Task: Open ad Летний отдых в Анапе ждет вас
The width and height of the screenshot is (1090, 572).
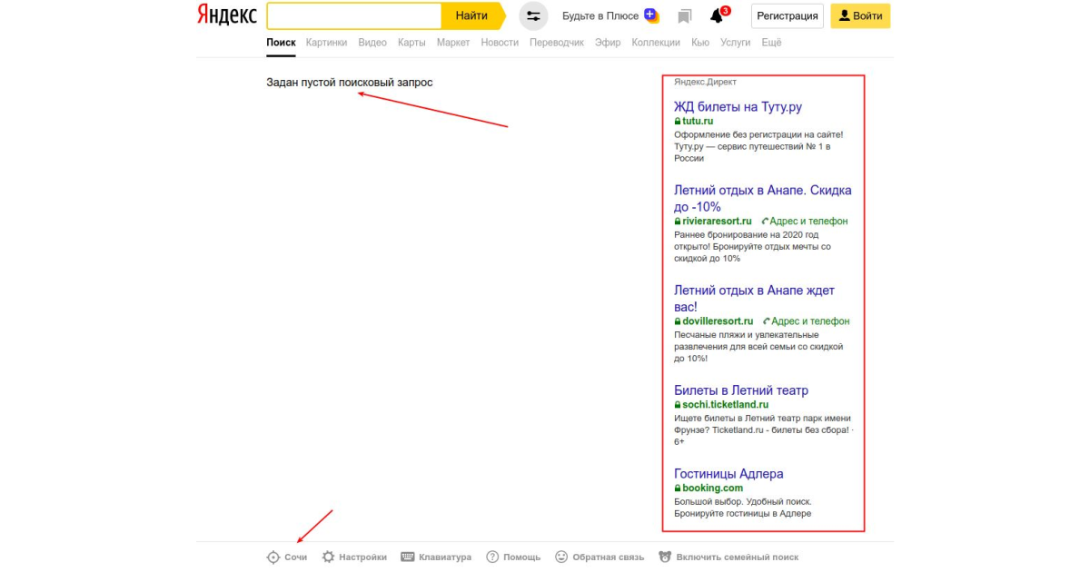Action: tap(754, 299)
